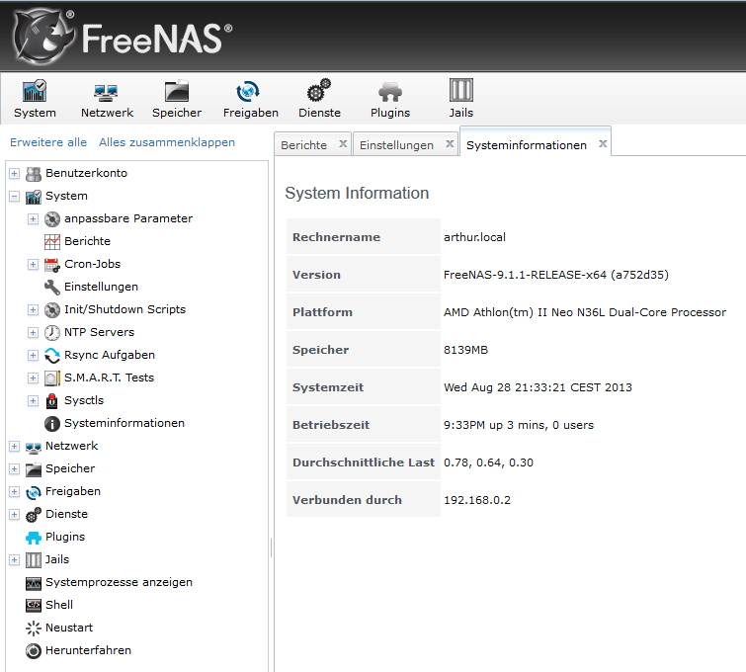Expand the Rsync Aufgaben node
This screenshot has width=746, height=672.
(33, 355)
